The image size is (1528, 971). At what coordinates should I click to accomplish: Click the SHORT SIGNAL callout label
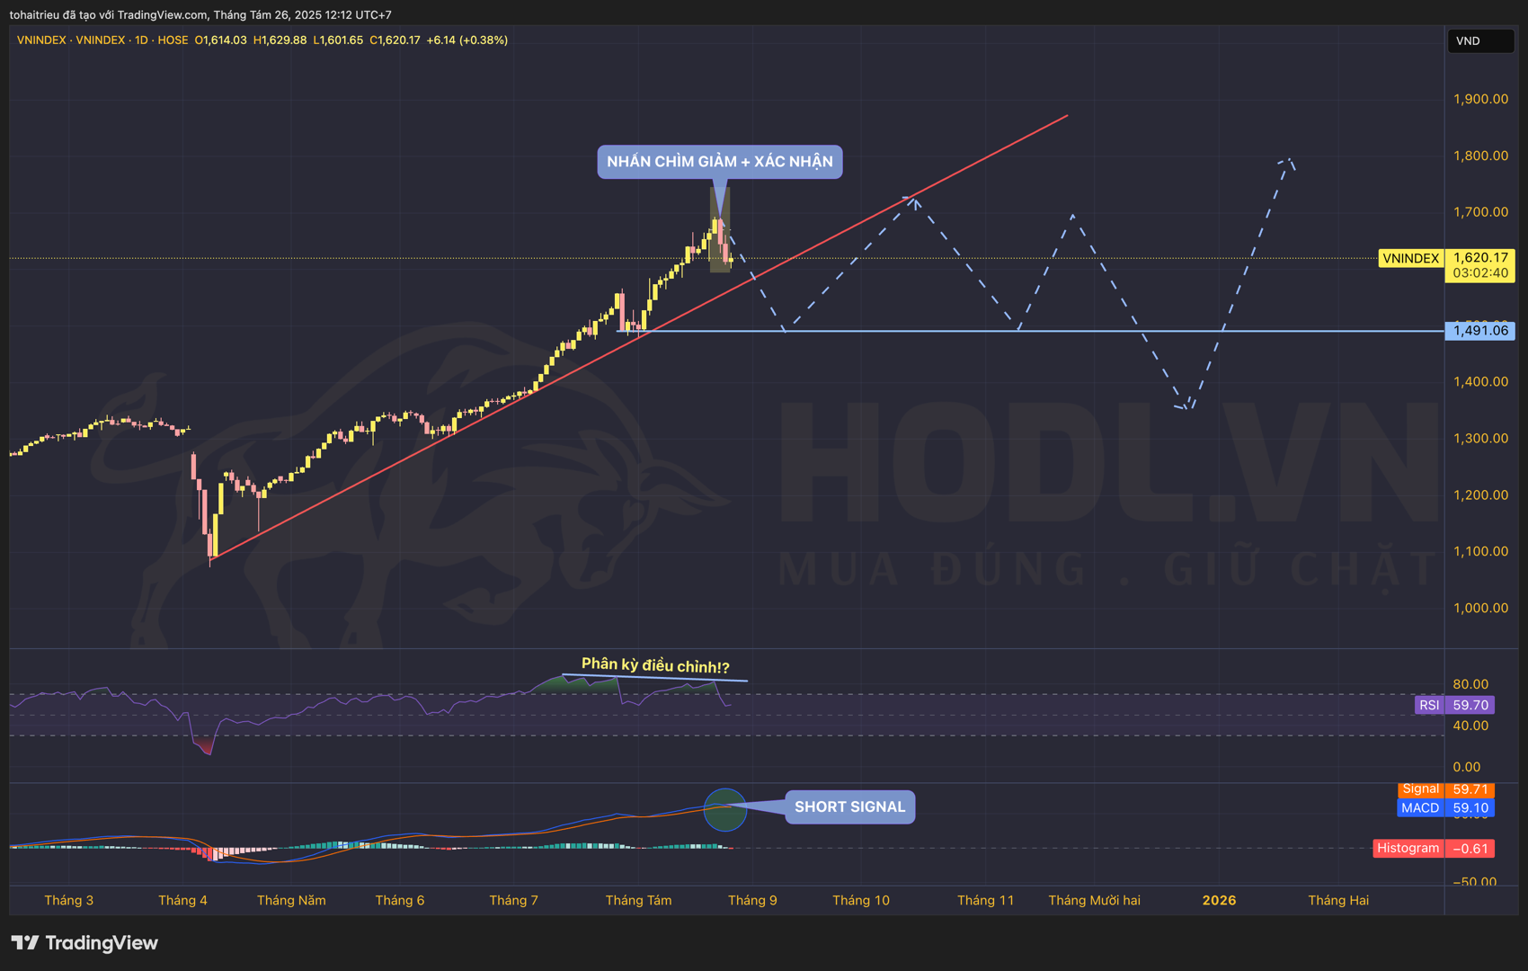(x=849, y=806)
